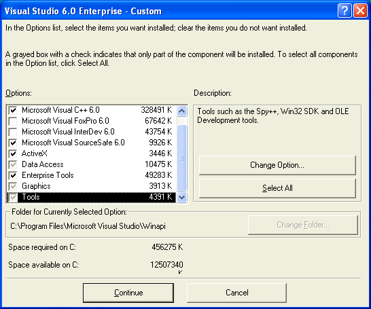Check Microsoft Visual FoxPro 6.0 checkbox
This screenshot has height=309, width=371.
point(13,121)
